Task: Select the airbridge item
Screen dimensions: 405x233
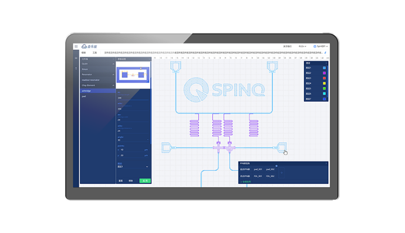Action: tap(97, 91)
